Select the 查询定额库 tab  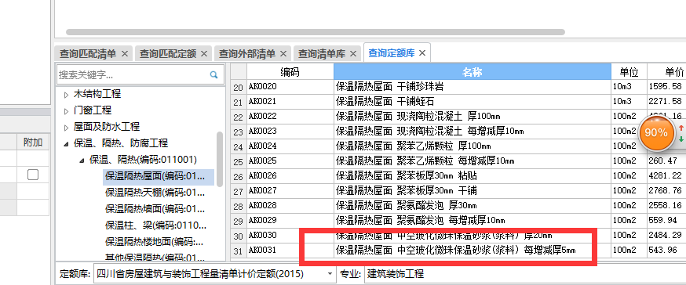(392, 52)
